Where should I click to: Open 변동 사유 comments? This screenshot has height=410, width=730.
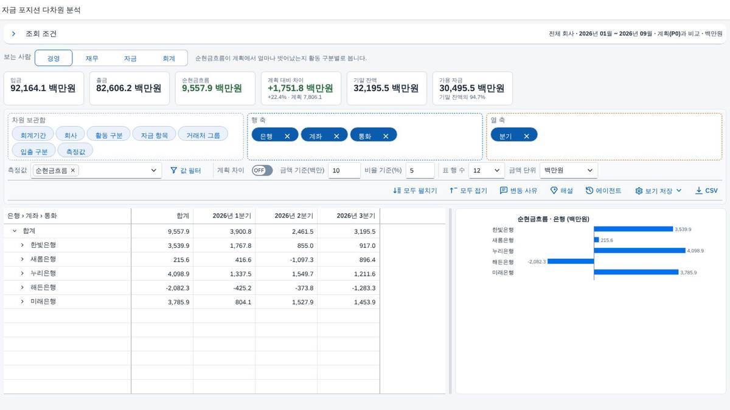click(518, 191)
